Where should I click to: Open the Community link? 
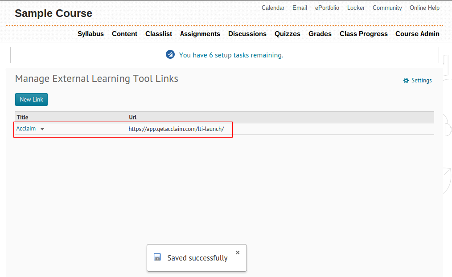387,8
